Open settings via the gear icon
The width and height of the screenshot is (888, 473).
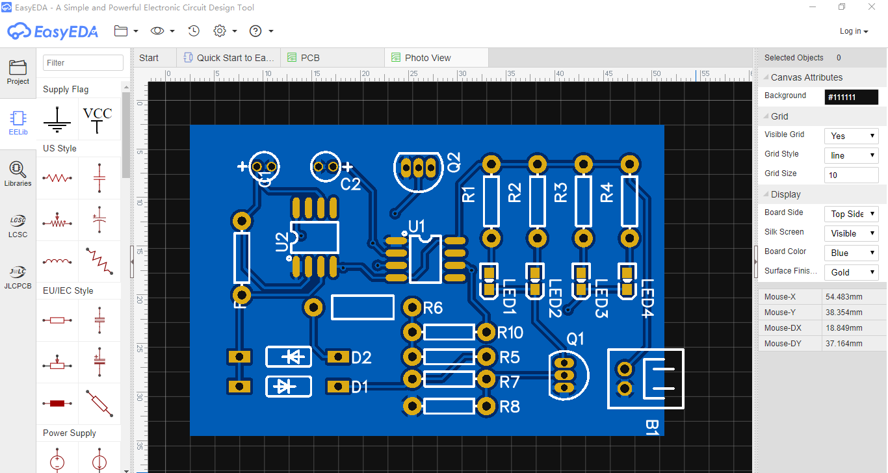[219, 31]
